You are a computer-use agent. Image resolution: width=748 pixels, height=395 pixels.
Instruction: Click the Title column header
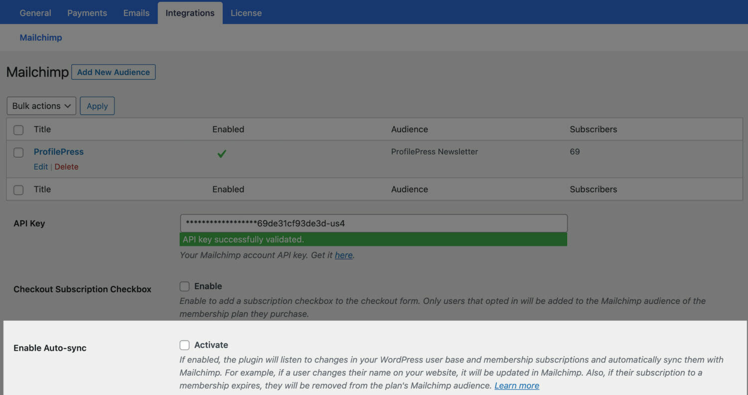coord(42,129)
